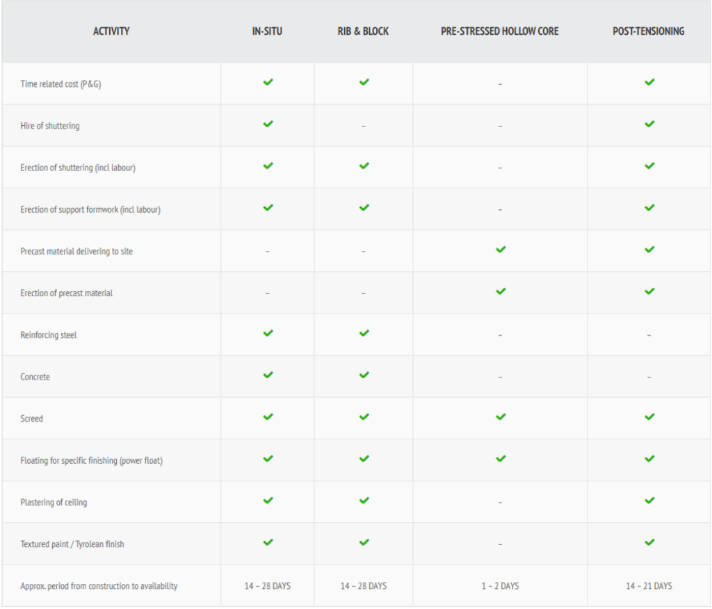Click the IN-SITU column header
Viewport: 712px width, 609px height.
pyautogui.click(x=268, y=31)
